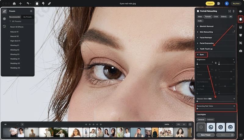Select the no-catchlight option thumbnail
The image size is (244, 140).
[201, 127]
